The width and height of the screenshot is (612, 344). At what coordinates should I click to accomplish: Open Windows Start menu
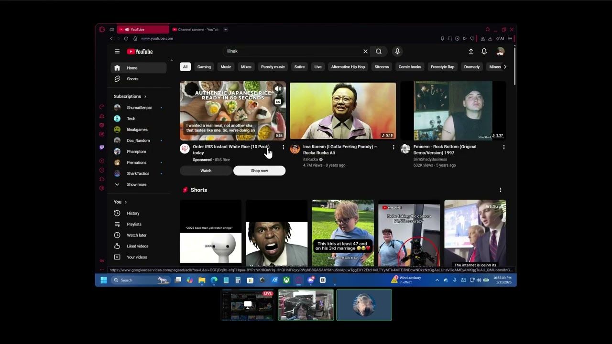pos(104,280)
